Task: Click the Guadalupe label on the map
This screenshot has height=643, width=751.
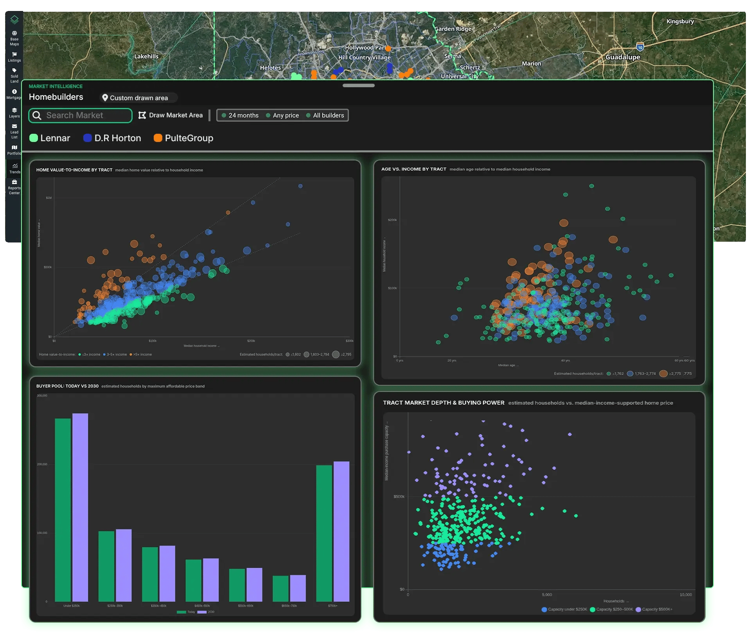Action: tap(623, 57)
